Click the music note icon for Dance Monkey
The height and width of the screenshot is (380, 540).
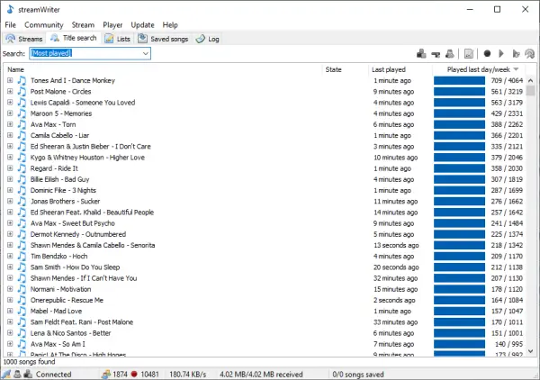tap(22, 81)
